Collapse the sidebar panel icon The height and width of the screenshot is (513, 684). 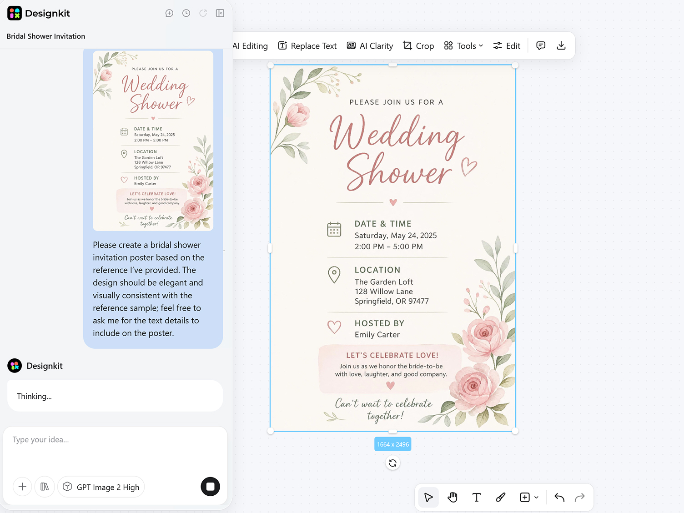(x=220, y=13)
